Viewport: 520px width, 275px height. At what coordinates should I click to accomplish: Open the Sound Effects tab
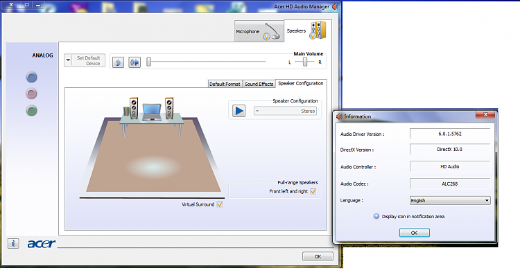coord(259,84)
